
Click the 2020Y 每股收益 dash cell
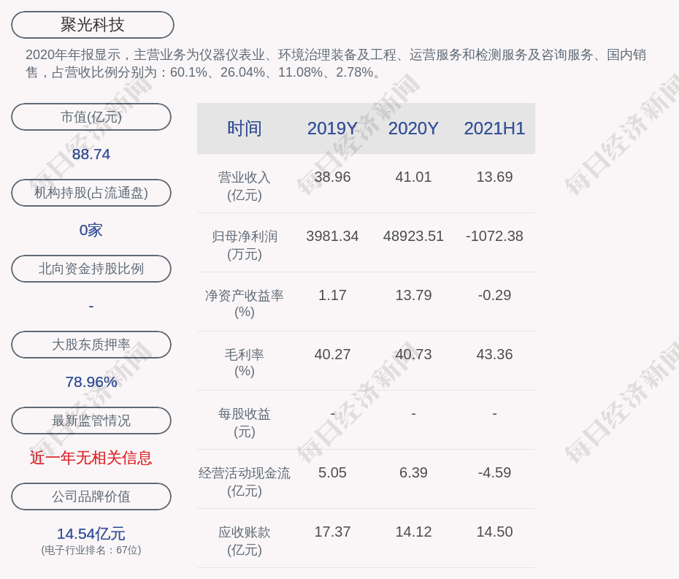(x=413, y=413)
